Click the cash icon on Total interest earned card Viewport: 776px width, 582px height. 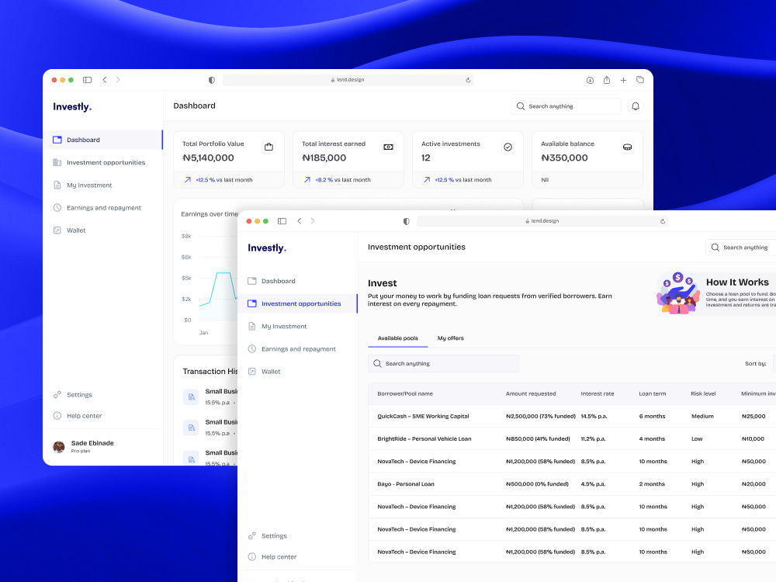coord(389,147)
